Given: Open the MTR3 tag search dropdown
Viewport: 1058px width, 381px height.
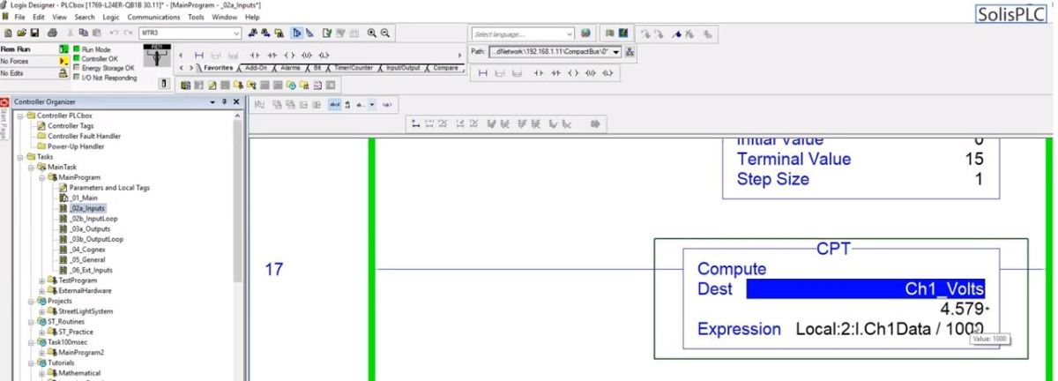Looking at the screenshot, I should [x=236, y=33].
